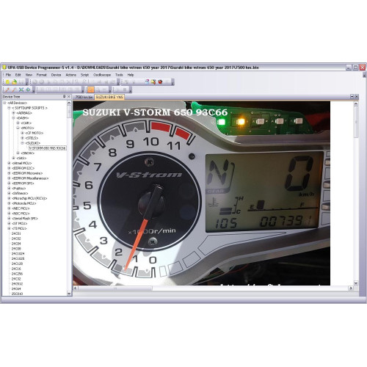The height and width of the screenshot is (367, 367).
Task: Select V-STORM 650 tree item
Action: click(x=48, y=148)
